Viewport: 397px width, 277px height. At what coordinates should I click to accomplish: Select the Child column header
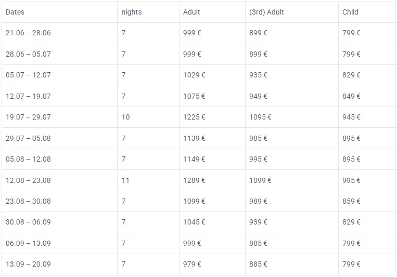tap(350, 12)
